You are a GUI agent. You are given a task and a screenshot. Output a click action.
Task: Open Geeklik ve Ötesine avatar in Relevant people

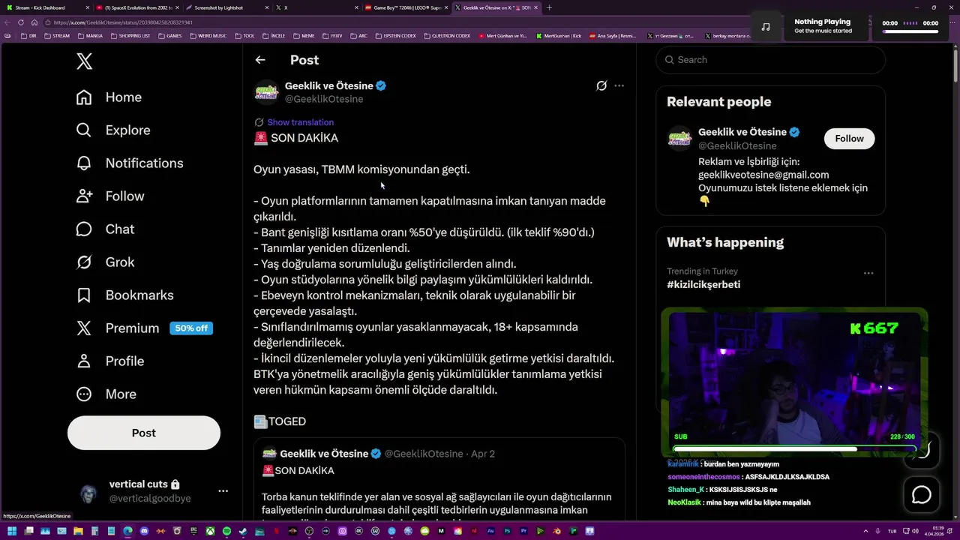tap(680, 139)
